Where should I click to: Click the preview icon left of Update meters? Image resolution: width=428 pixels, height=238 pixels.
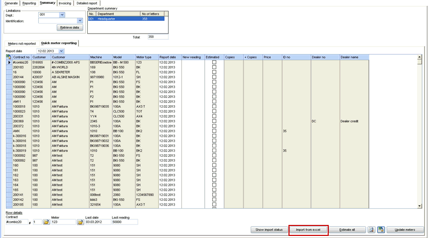[371, 230]
